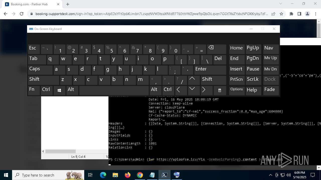Screen dimensions: 321x180
Task: Open Chrome tab search chevron
Action: 281,4
